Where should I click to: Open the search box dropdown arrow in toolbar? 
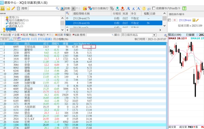[x=59, y=8]
